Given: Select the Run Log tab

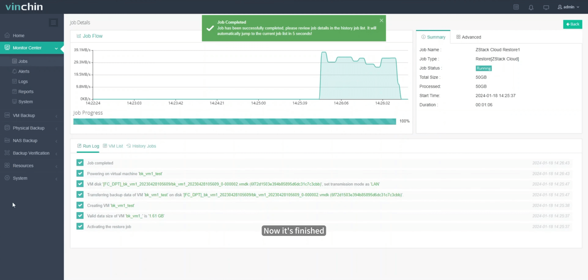Looking at the screenshot, I should [88, 146].
